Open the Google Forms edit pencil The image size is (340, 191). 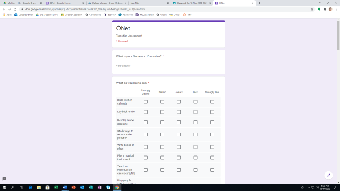[328, 176]
